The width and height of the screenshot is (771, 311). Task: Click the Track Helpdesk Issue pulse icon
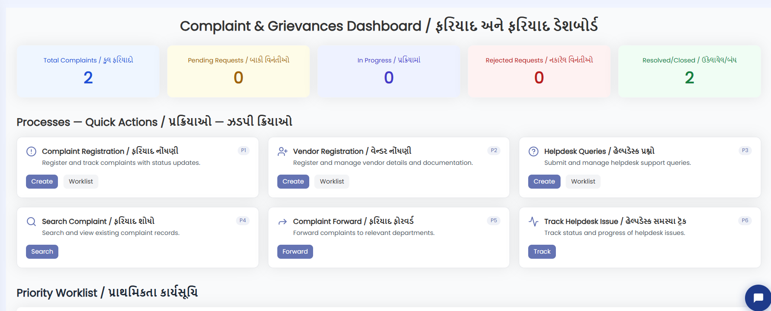click(533, 221)
